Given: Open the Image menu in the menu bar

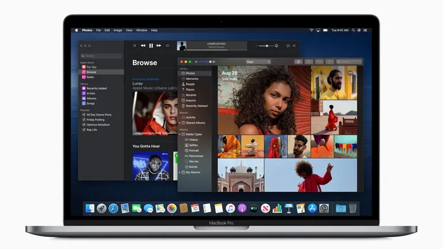Looking at the screenshot, I should pos(117,30).
